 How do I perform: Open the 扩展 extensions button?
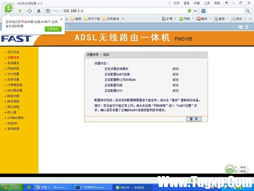tap(167, 19)
